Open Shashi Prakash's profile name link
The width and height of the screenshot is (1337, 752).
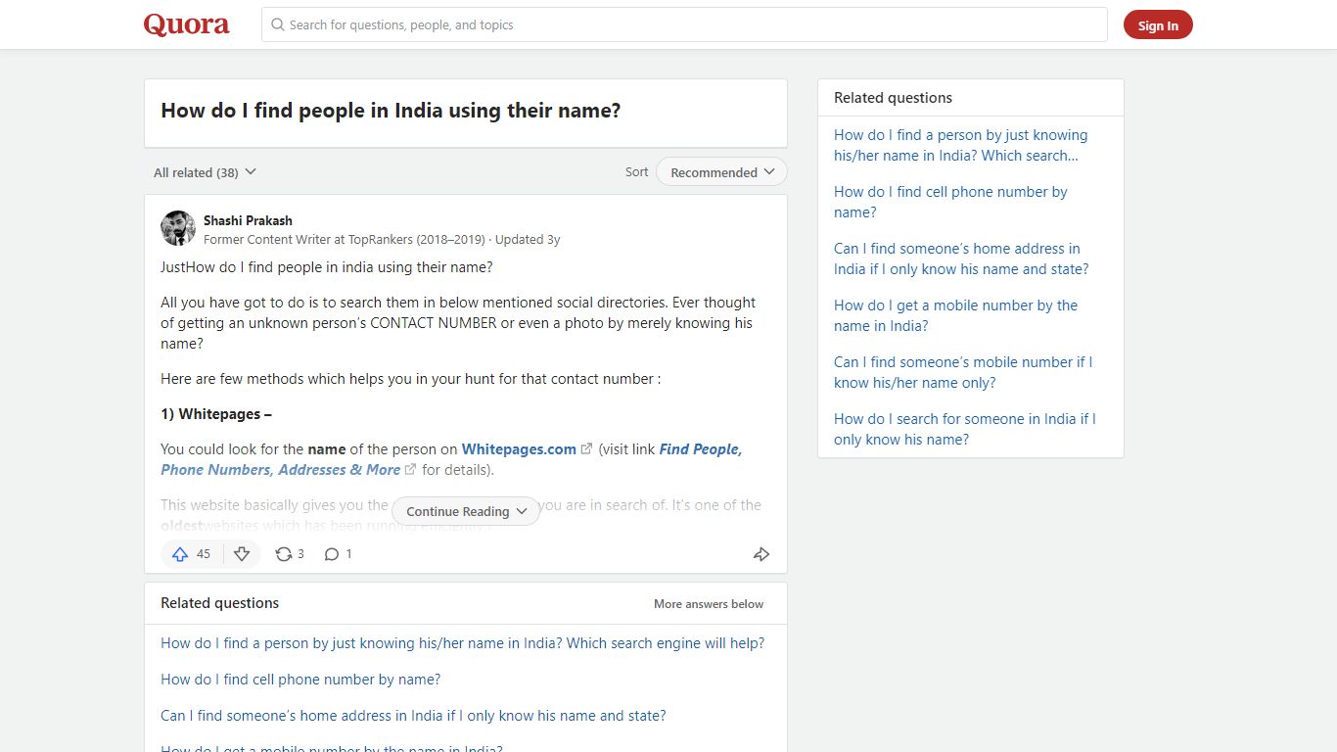[248, 220]
